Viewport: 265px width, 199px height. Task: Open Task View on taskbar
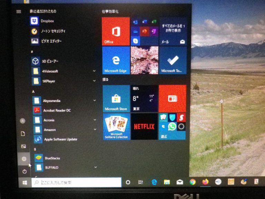click(x=141, y=182)
